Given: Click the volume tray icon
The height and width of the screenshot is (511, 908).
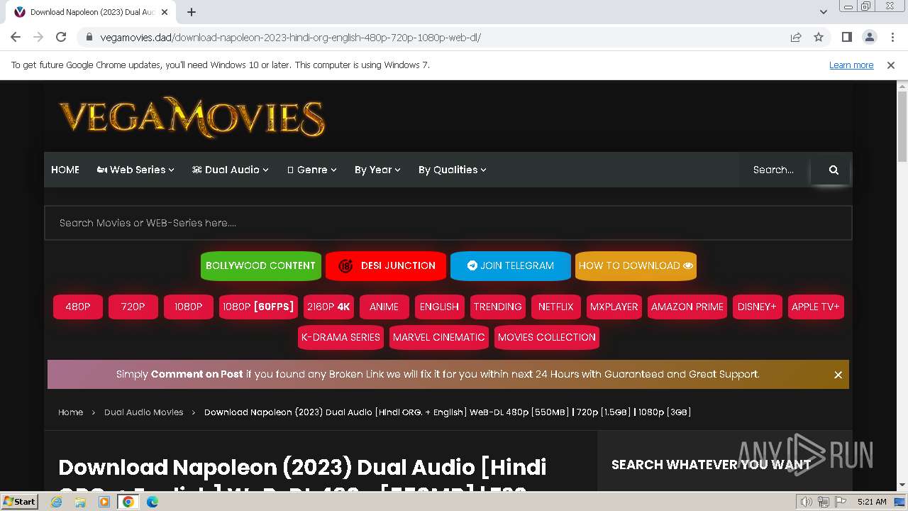Looking at the screenshot, I should coord(807,502).
